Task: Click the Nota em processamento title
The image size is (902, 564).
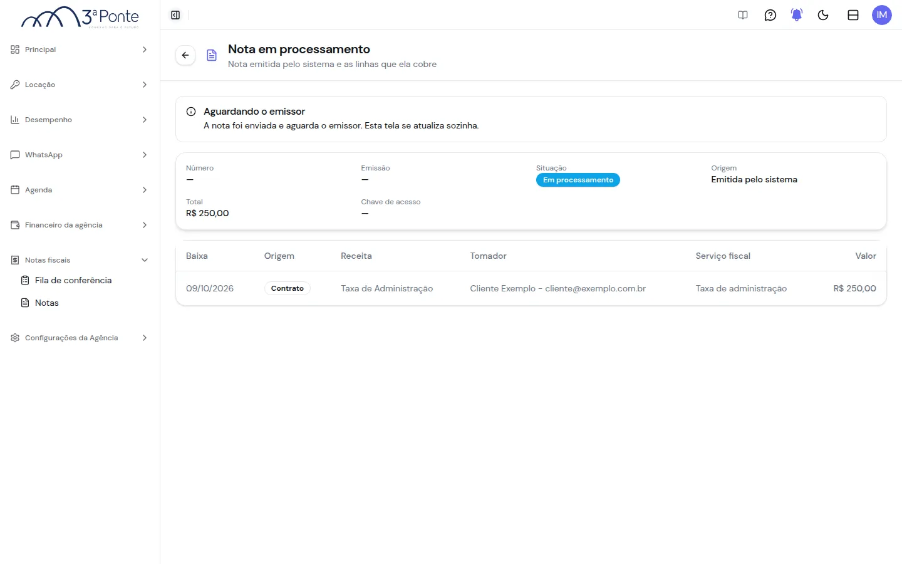Action: pos(299,49)
